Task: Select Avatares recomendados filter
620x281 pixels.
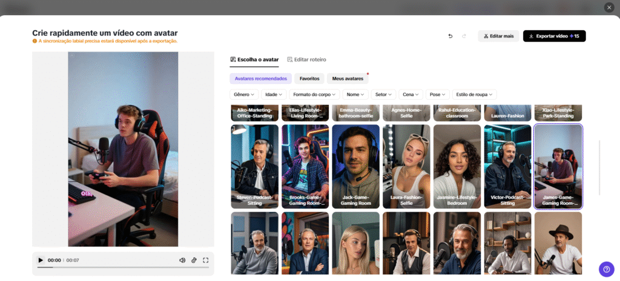Action: (260, 79)
